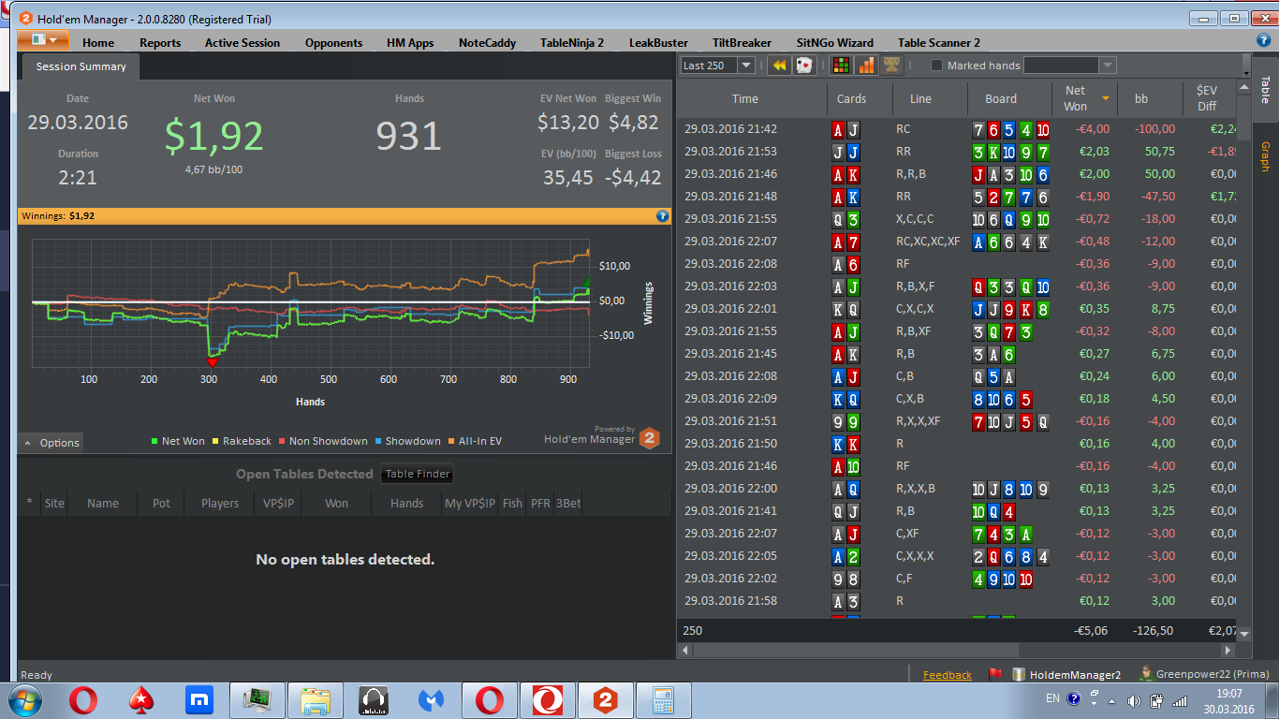Click the playing cards replayer icon

(804, 66)
